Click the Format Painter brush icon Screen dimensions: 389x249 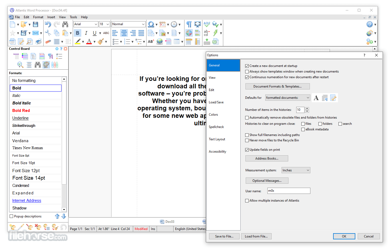pos(101,41)
